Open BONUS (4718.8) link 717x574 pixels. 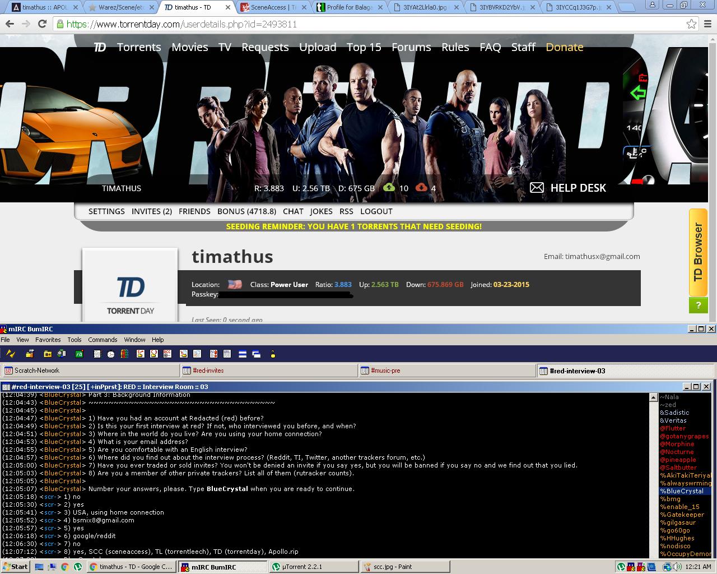[x=246, y=211]
